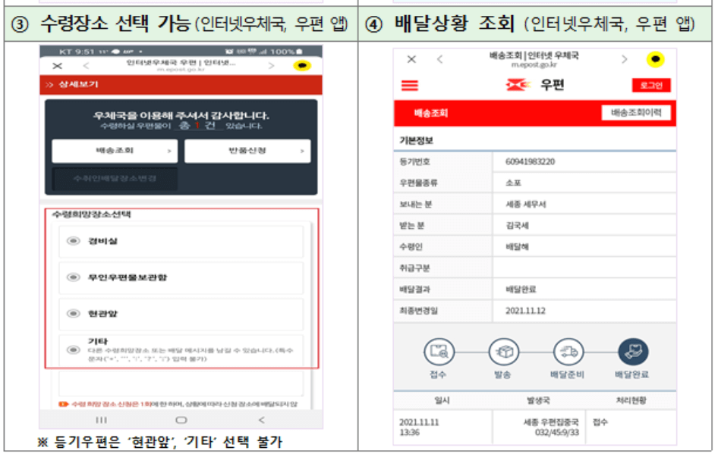Viewport: 718px width, 457px height.
Task: Tap yellow KakaoTalk icon on 배송조회 screen
Action: click(x=655, y=59)
